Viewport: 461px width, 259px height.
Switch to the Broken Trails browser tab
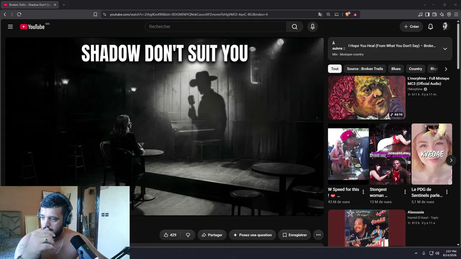29,5
